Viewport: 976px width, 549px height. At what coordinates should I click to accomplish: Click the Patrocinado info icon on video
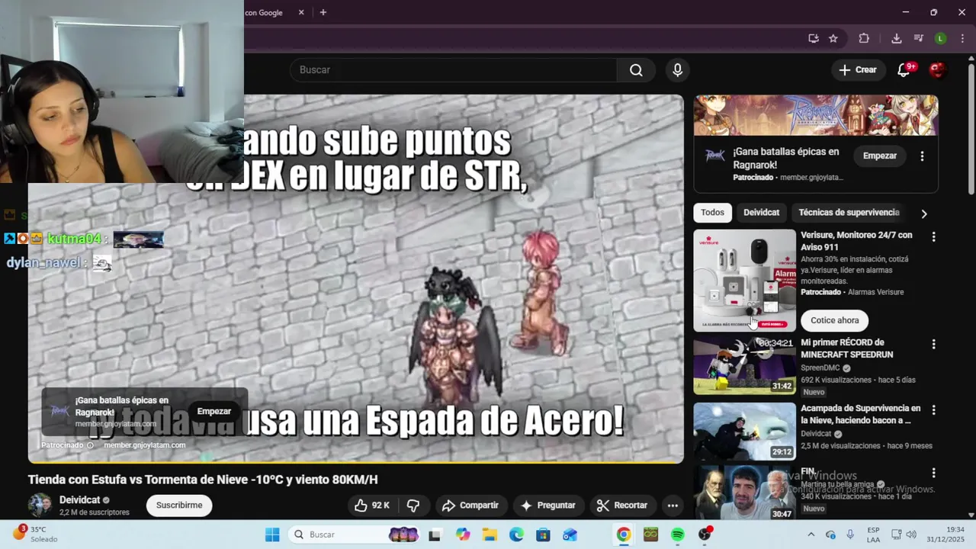pos(90,445)
